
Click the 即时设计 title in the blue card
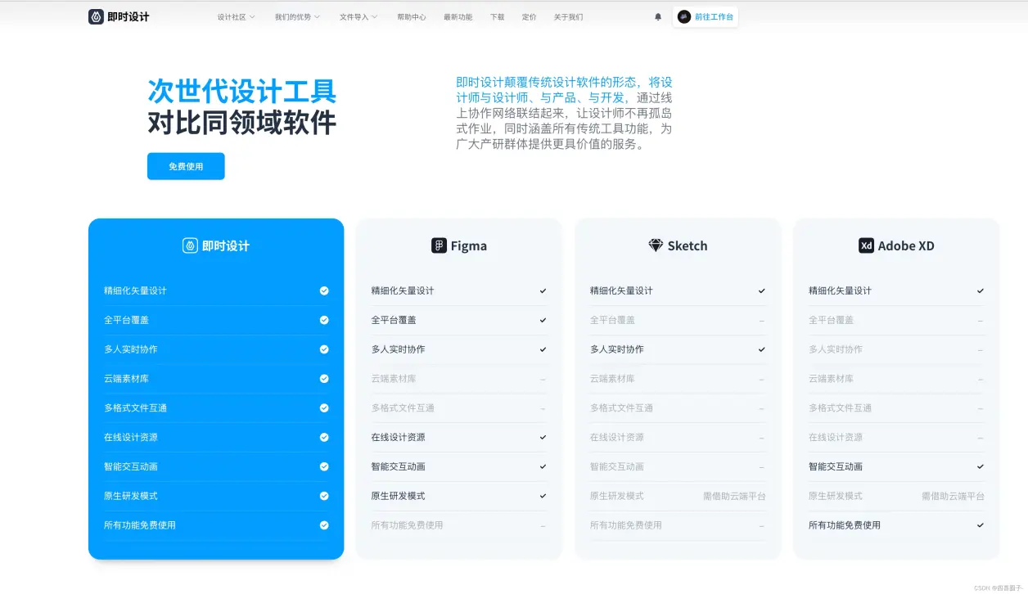(226, 245)
